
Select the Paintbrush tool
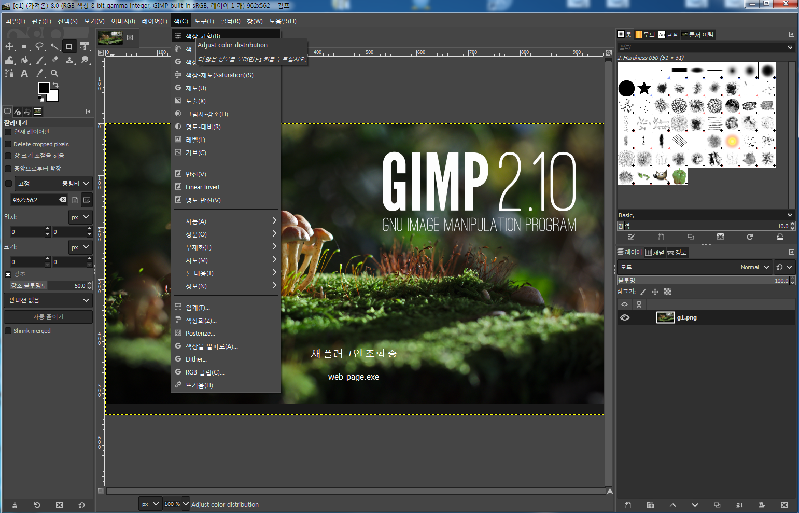(x=39, y=60)
